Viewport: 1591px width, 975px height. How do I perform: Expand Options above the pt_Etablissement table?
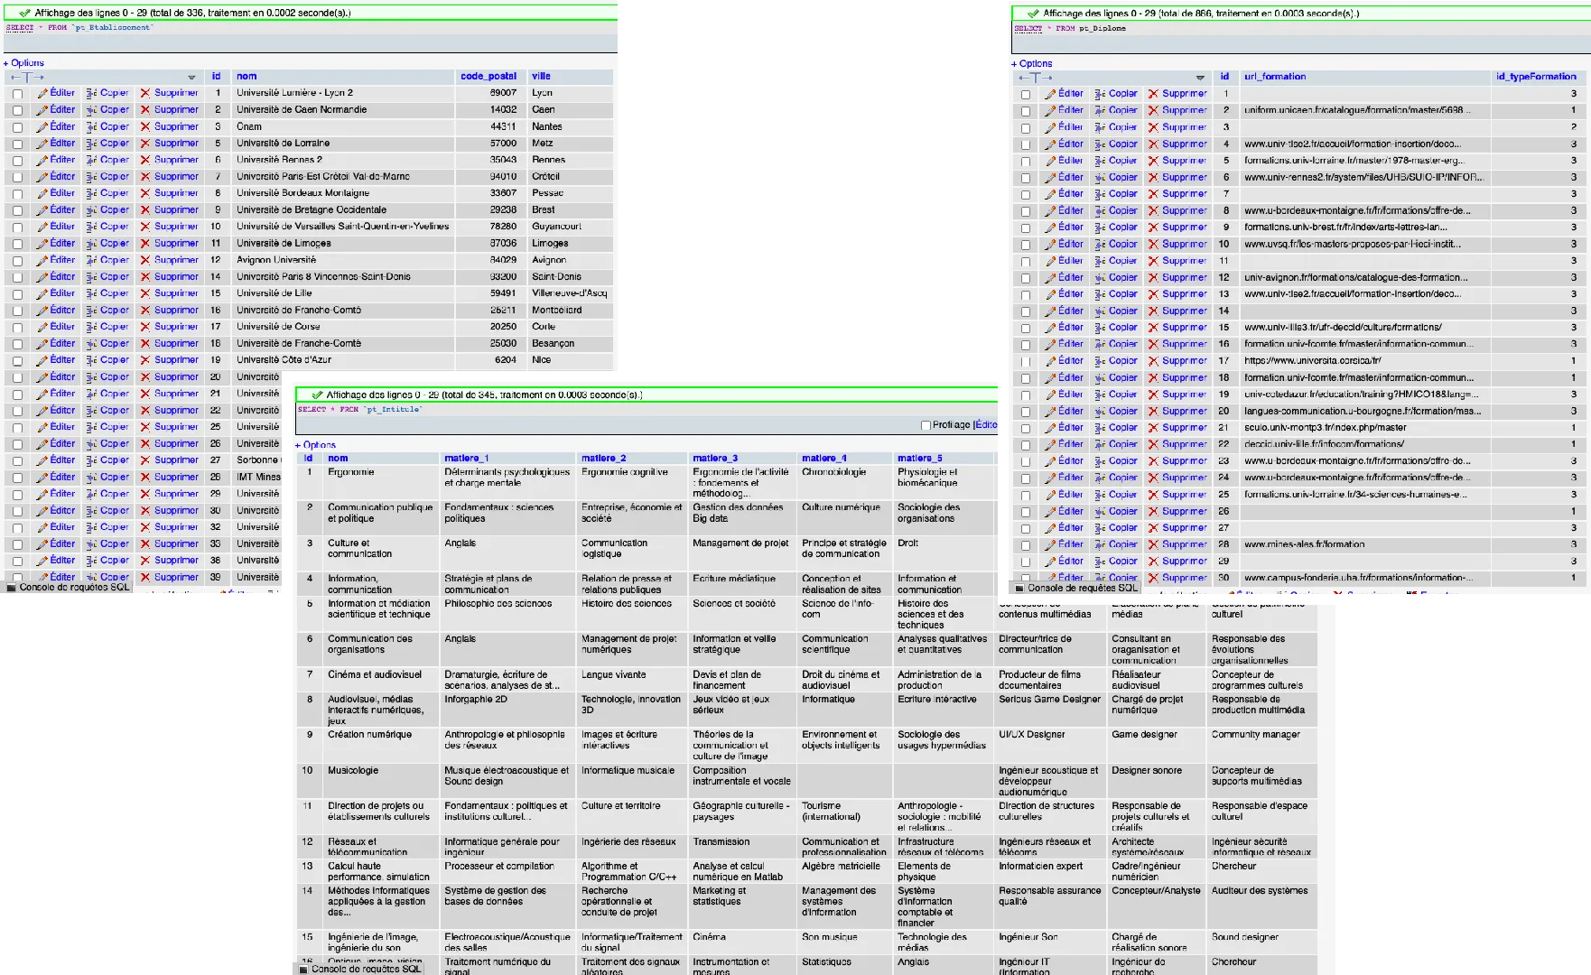27,63
